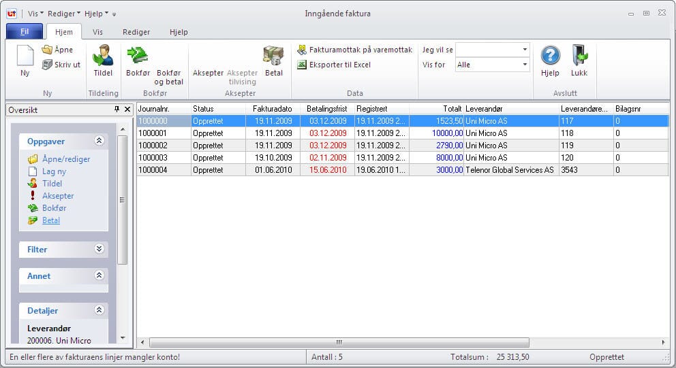This screenshot has width=676, height=368.
Task: Click the Betal payment icon in ribbon
Action: [x=273, y=57]
